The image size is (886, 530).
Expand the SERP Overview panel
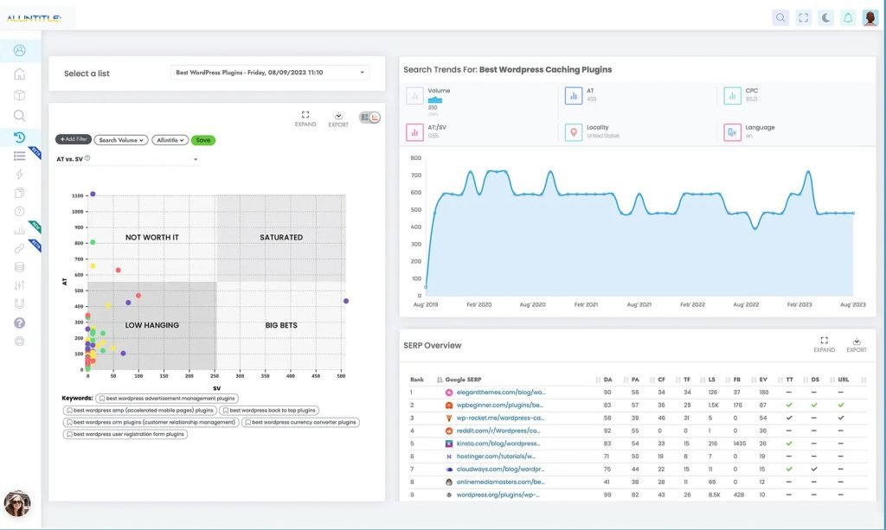(x=824, y=344)
